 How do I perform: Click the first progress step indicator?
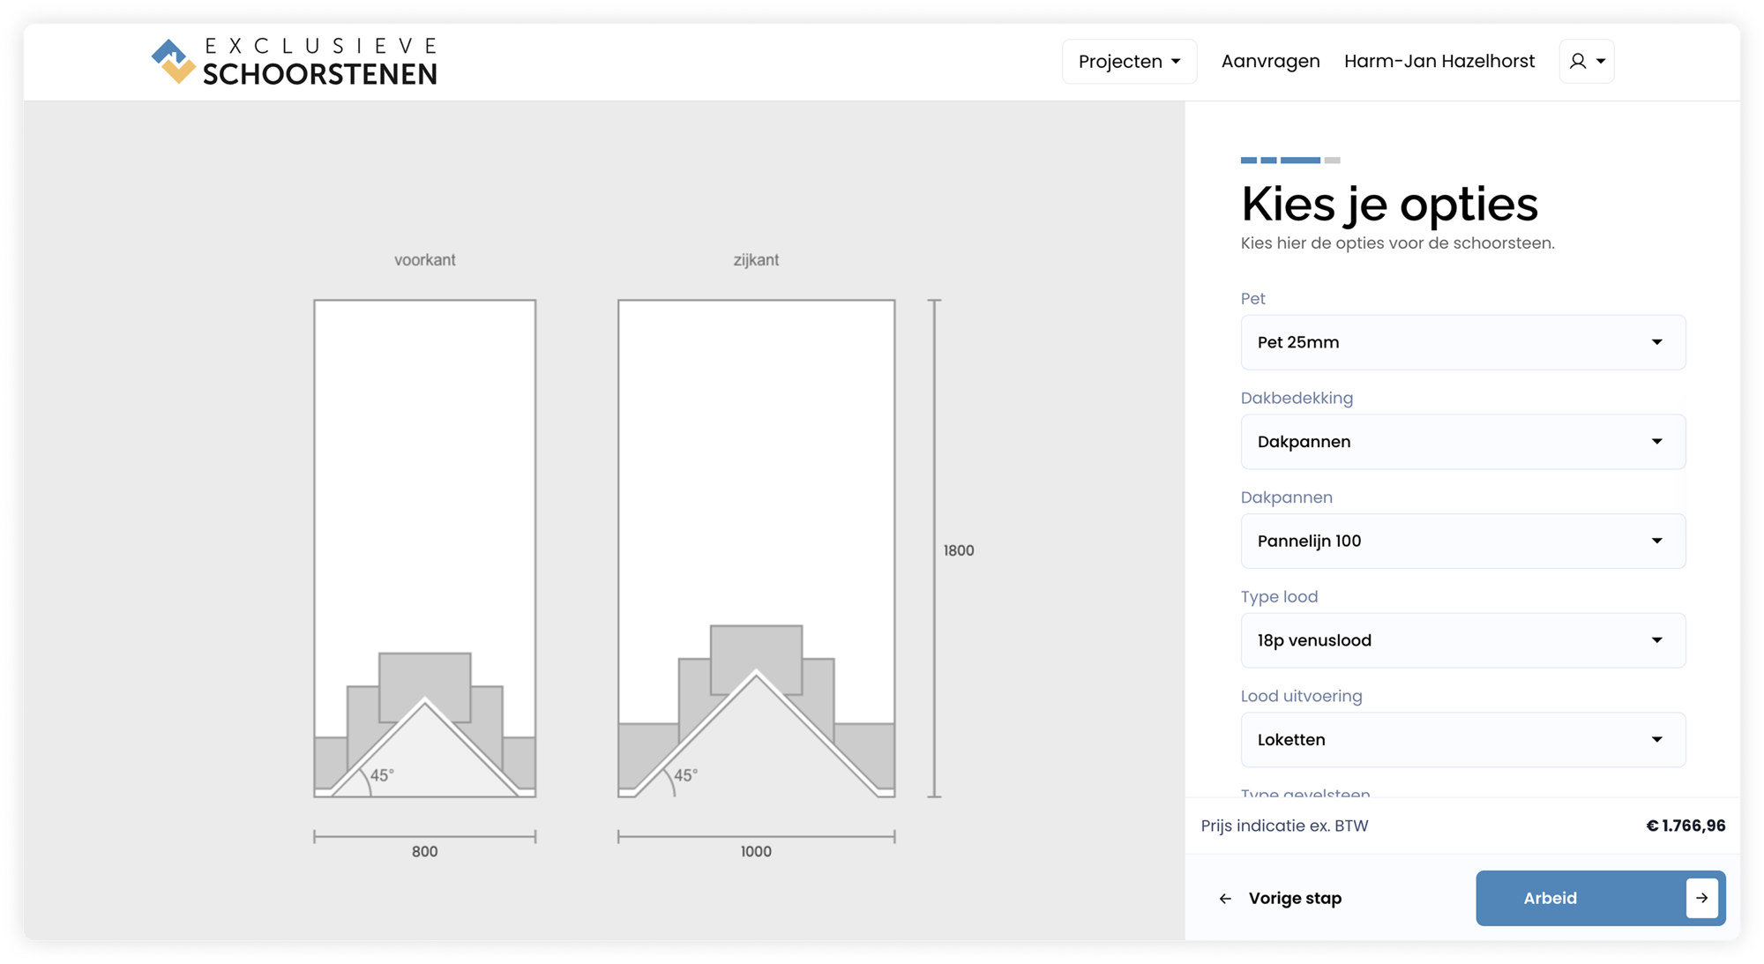tap(1248, 161)
